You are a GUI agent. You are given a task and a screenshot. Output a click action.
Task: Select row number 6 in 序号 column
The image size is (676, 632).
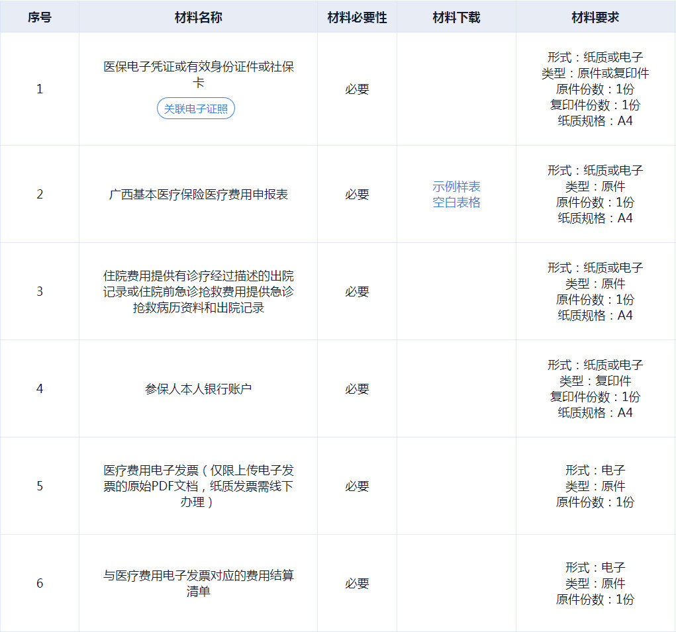[40, 584]
